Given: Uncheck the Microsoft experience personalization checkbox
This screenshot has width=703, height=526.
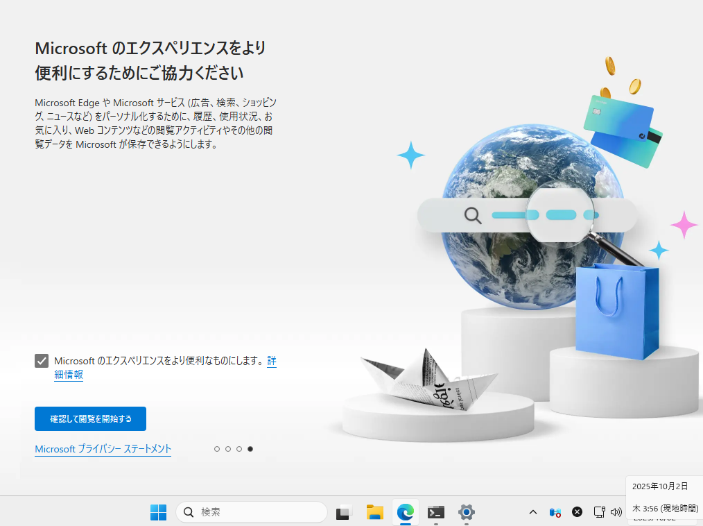Looking at the screenshot, I should [x=42, y=361].
